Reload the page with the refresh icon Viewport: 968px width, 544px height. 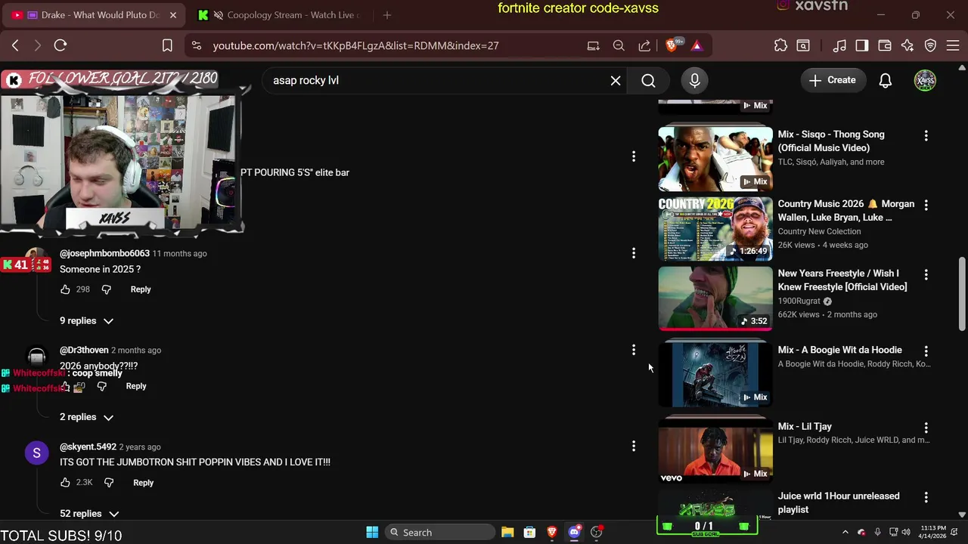[x=60, y=45]
